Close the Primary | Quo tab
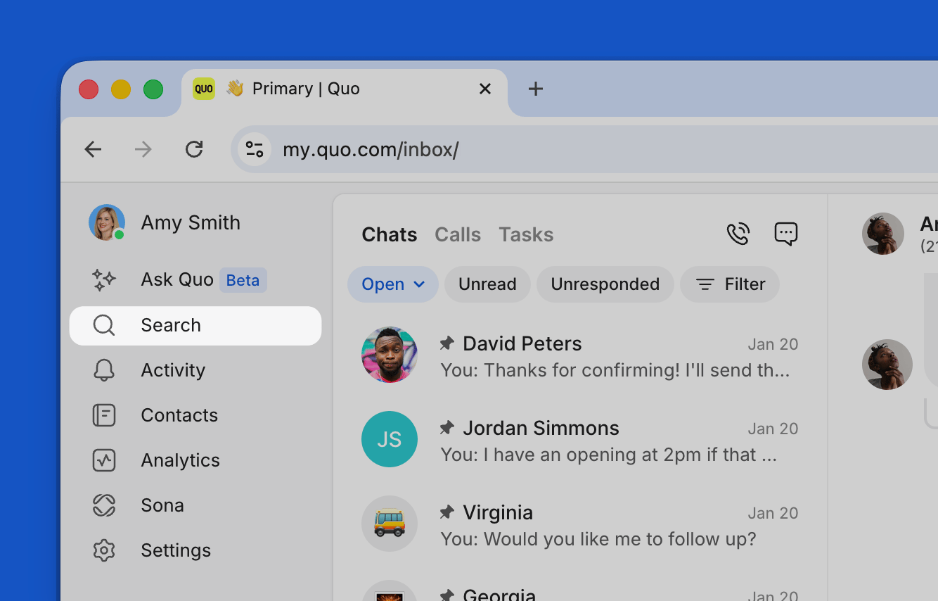This screenshot has height=601, width=938. click(x=485, y=89)
